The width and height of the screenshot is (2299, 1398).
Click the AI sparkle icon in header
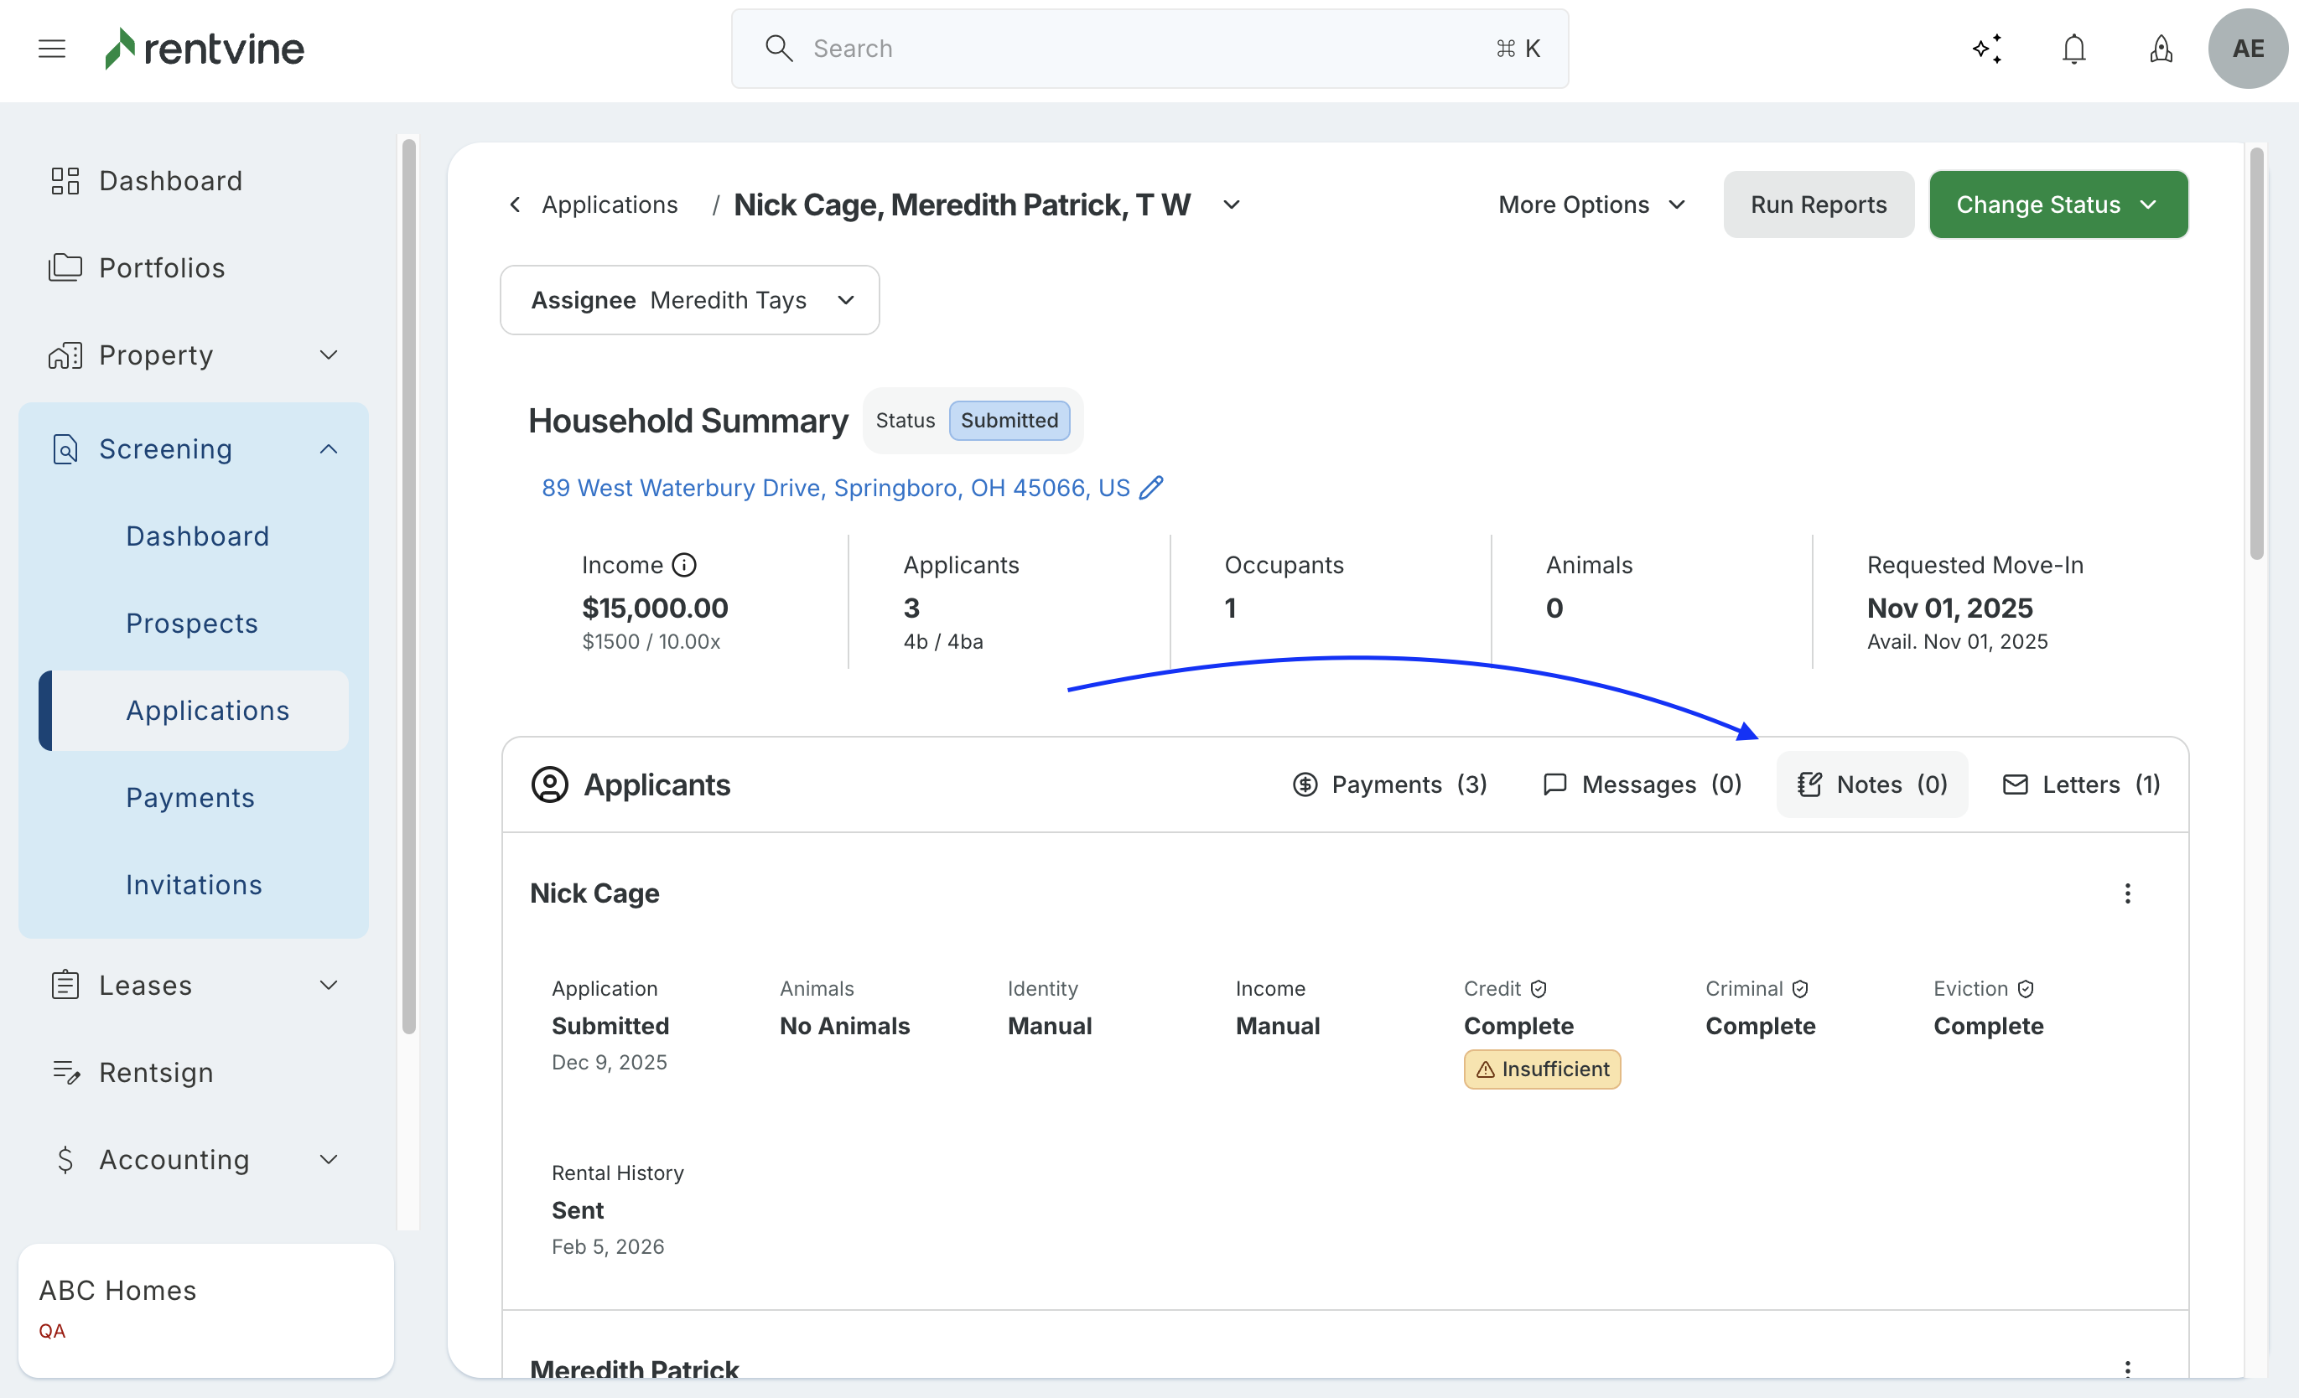pyautogui.click(x=1987, y=49)
